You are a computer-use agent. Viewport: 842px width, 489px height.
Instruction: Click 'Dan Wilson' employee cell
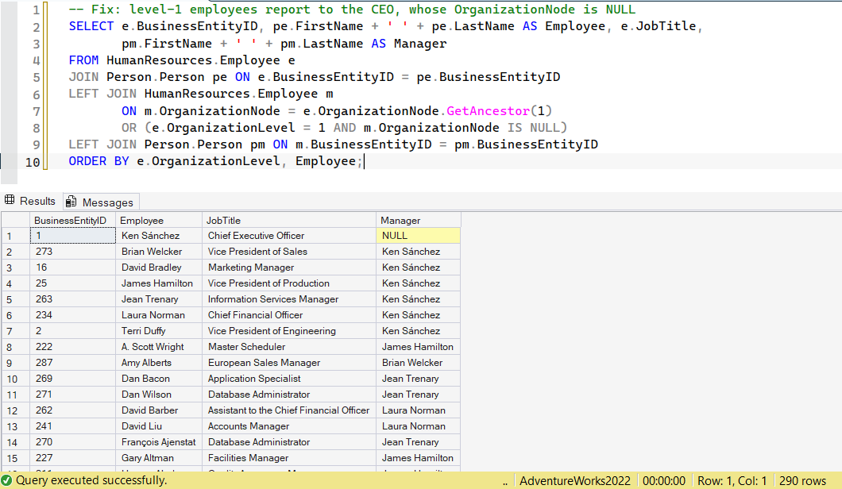tap(158, 394)
